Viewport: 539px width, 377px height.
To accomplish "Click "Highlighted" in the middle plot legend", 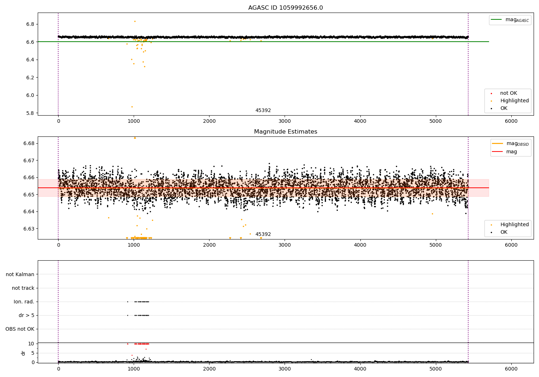I will pos(515,225).
